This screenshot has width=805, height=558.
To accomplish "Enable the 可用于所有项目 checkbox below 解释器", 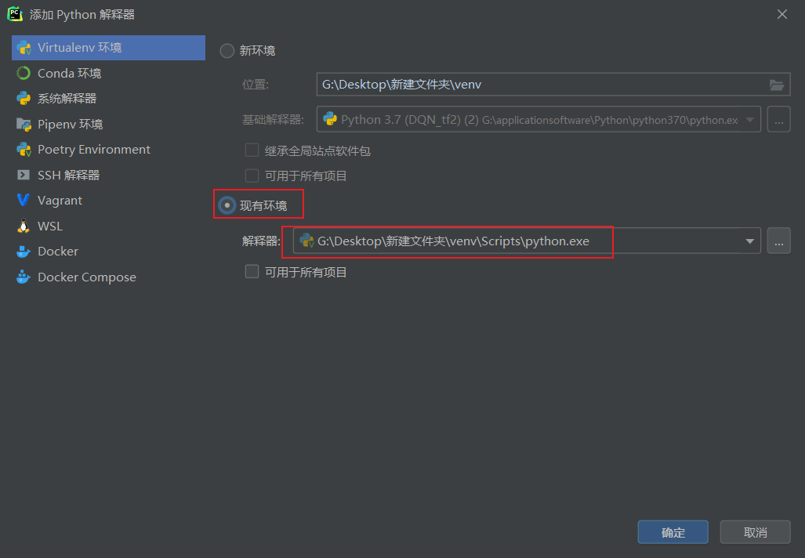I will click(252, 272).
